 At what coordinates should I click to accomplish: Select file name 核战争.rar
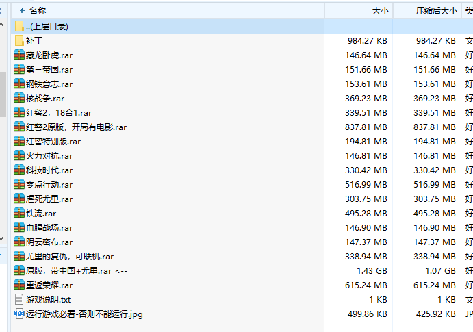[45, 99]
